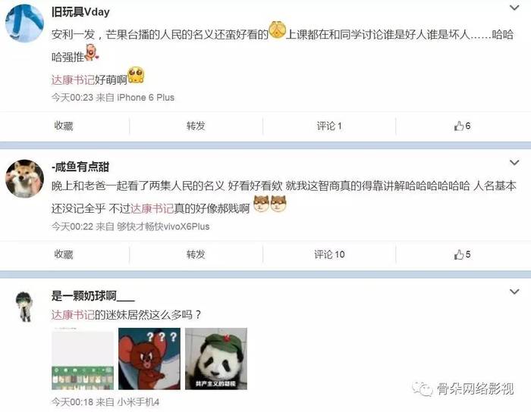Open 评论 10 on the second post
Image resolution: width=531 pixels, height=412 pixels.
(329, 254)
